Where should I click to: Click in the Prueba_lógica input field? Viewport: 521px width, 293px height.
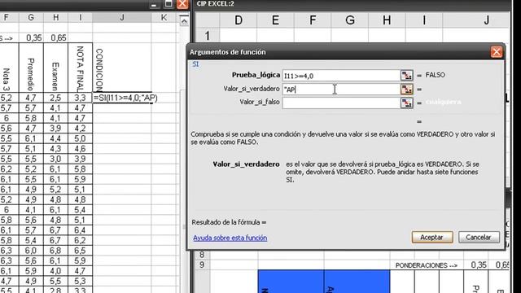point(341,76)
